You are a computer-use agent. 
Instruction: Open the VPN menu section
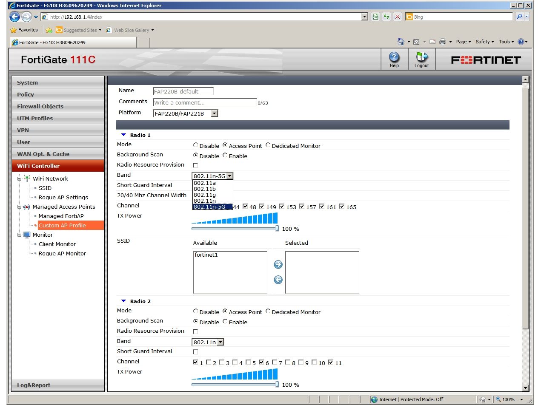(58, 130)
